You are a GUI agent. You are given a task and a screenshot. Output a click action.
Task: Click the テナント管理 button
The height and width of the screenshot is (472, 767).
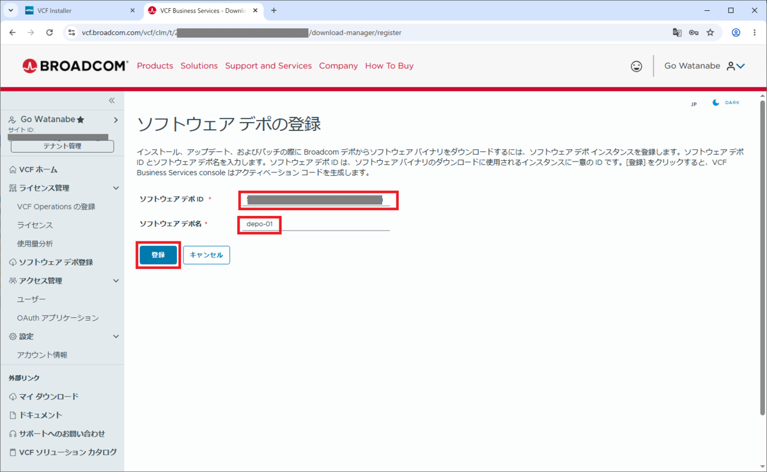[62, 146]
